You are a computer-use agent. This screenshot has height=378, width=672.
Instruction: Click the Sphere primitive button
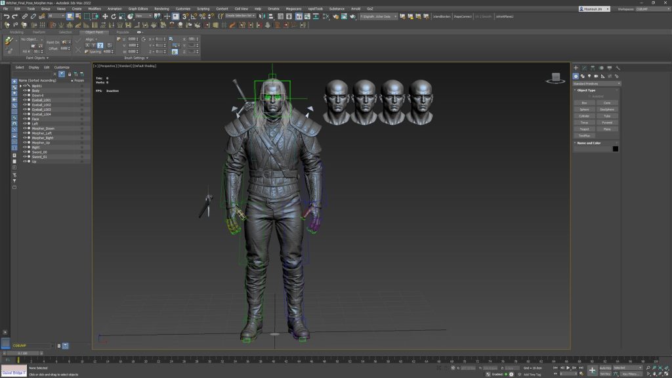(x=584, y=110)
